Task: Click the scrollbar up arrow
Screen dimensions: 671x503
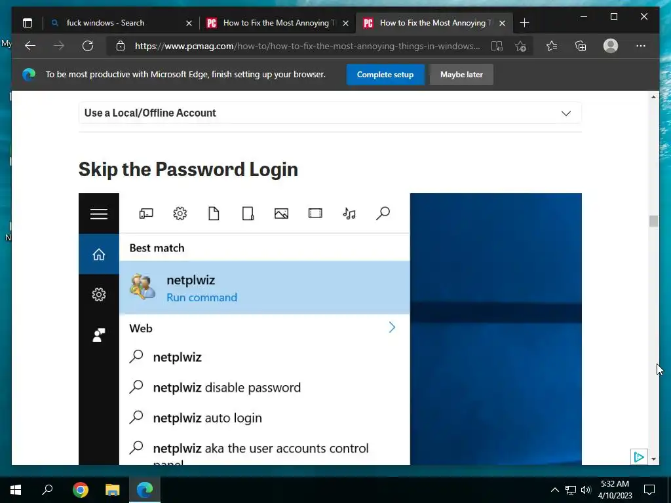Action: point(653,97)
